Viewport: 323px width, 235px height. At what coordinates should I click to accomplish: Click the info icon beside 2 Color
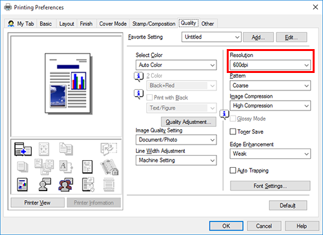coord(139,76)
